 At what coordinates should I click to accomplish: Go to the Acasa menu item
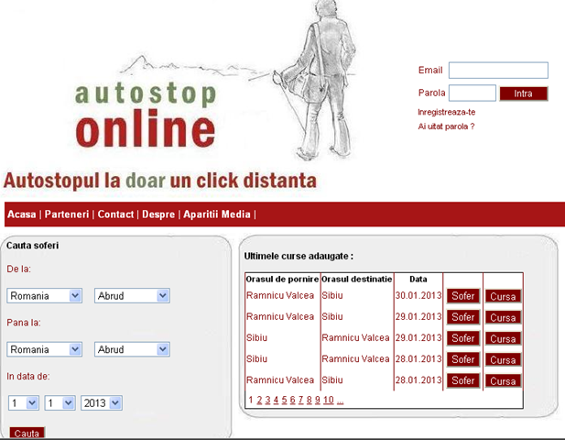[22, 214]
